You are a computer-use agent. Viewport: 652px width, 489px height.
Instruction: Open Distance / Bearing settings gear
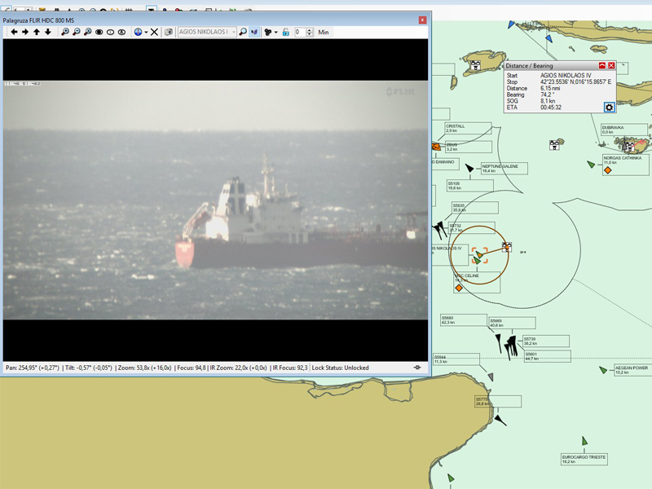tap(609, 107)
